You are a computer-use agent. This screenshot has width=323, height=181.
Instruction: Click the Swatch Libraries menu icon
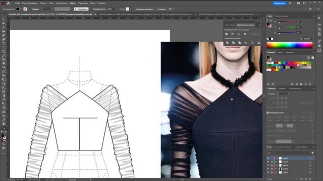pyautogui.click(x=268, y=84)
